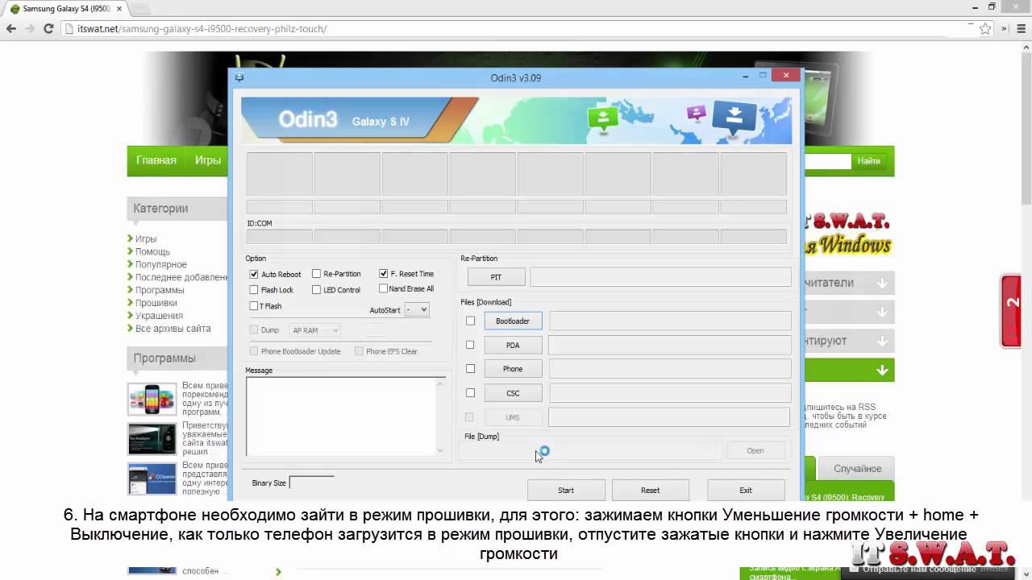Click the green Найти search button
Viewport: 1032px width, 580px height.
click(x=869, y=161)
